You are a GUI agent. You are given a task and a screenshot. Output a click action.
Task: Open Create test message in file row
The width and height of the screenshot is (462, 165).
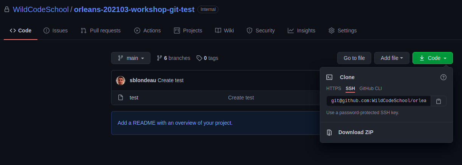(241, 98)
